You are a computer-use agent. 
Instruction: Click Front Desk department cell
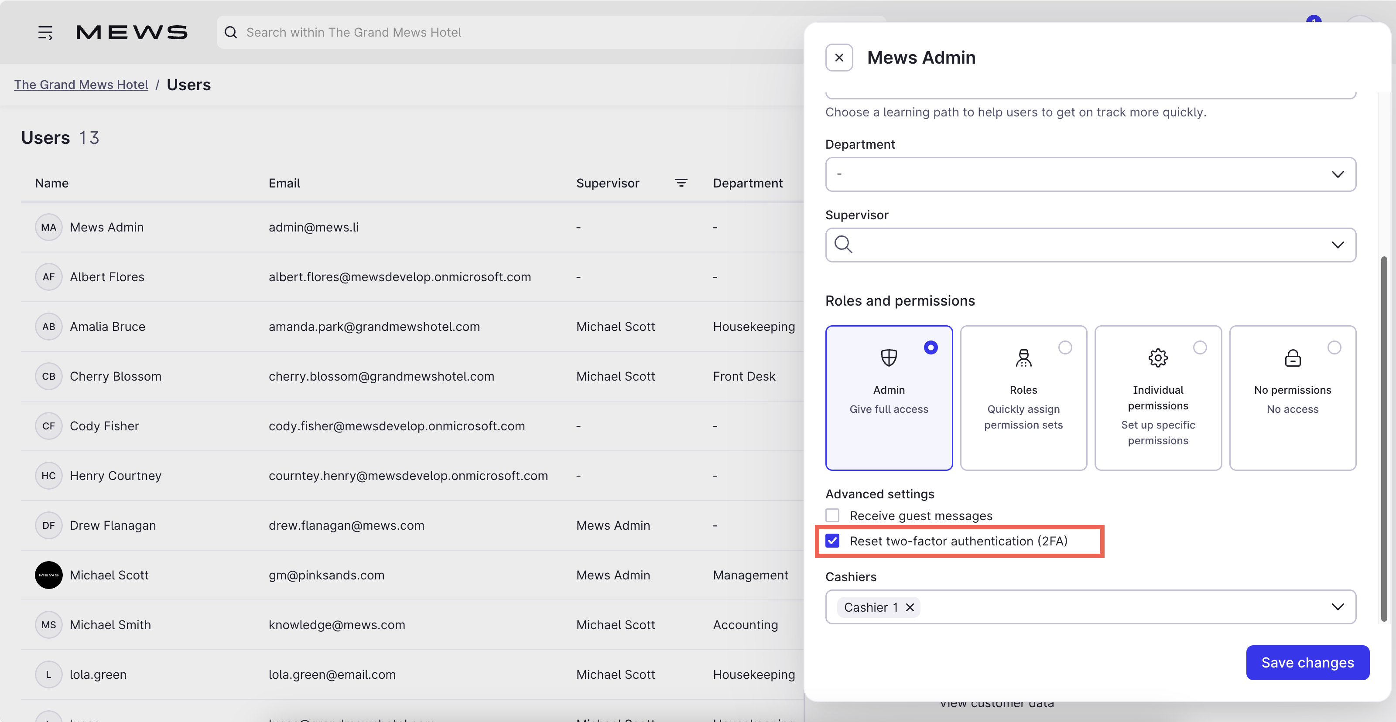tap(743, 376)
